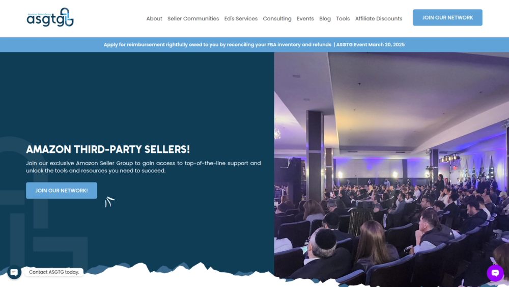Click the ASGTG logo
Image resolution: width=509 pixels, height=287 pixels.
point(50,17)
